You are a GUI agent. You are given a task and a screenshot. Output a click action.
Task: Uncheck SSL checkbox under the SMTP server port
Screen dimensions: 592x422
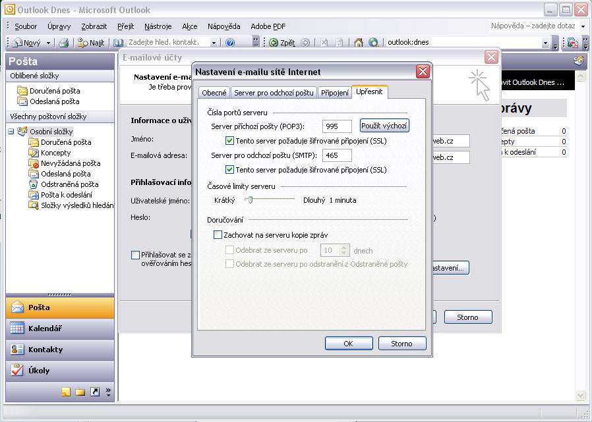pyautogui.click(x=229, y=170)
